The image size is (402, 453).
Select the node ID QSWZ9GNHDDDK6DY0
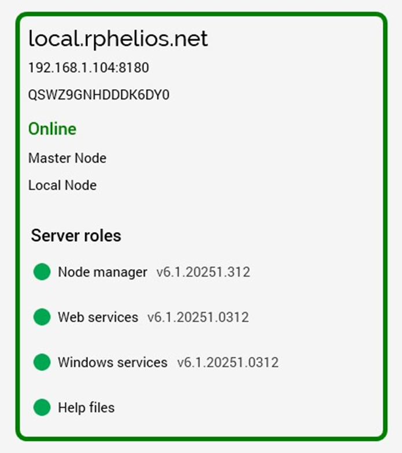[99, 95]
